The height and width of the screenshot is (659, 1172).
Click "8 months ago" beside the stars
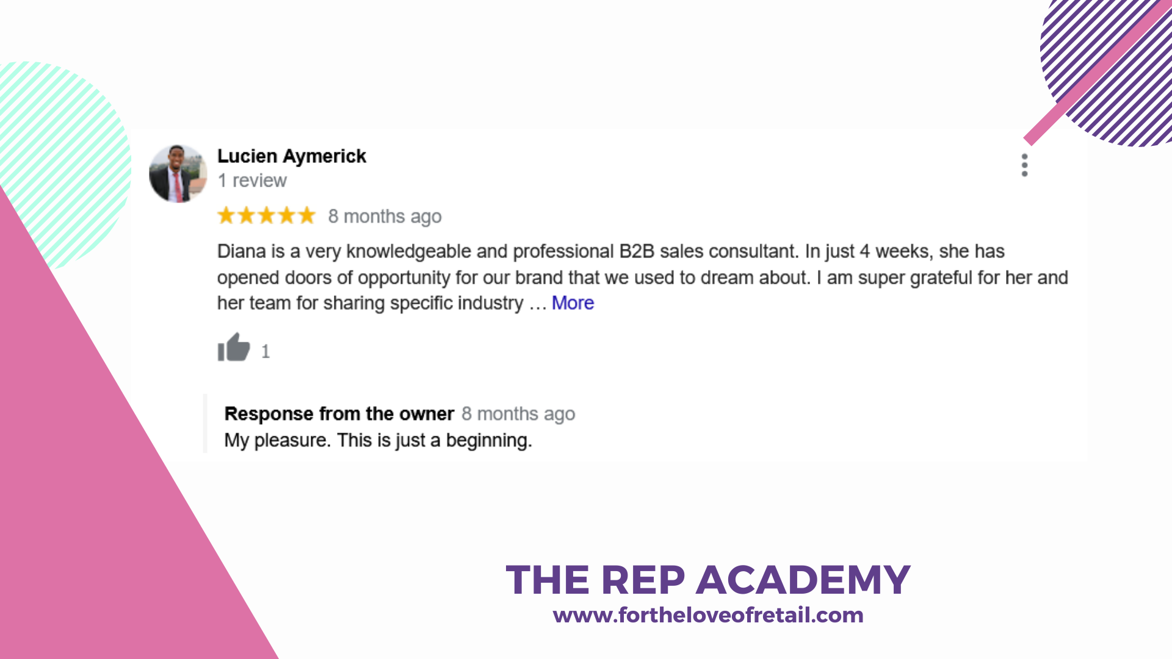click(x=385, y=217)
